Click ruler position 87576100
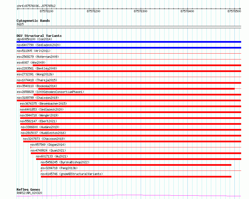Screen dimensions: 249x199 point(46,11)
